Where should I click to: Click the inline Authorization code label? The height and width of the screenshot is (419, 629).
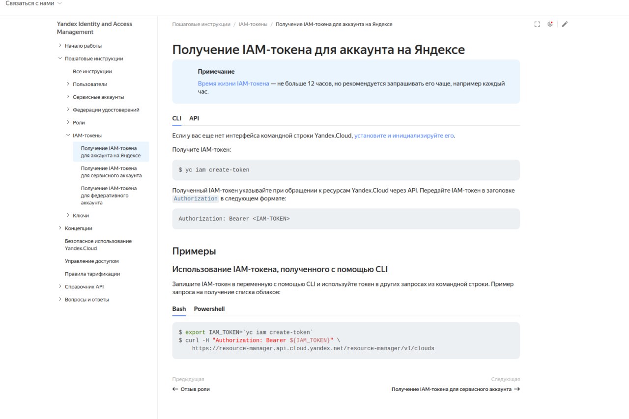tap(196, 199)
